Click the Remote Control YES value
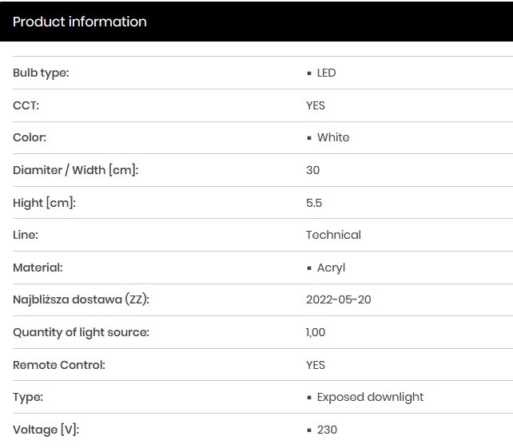Viewport: 513px width, 448px height. point(316,365)
